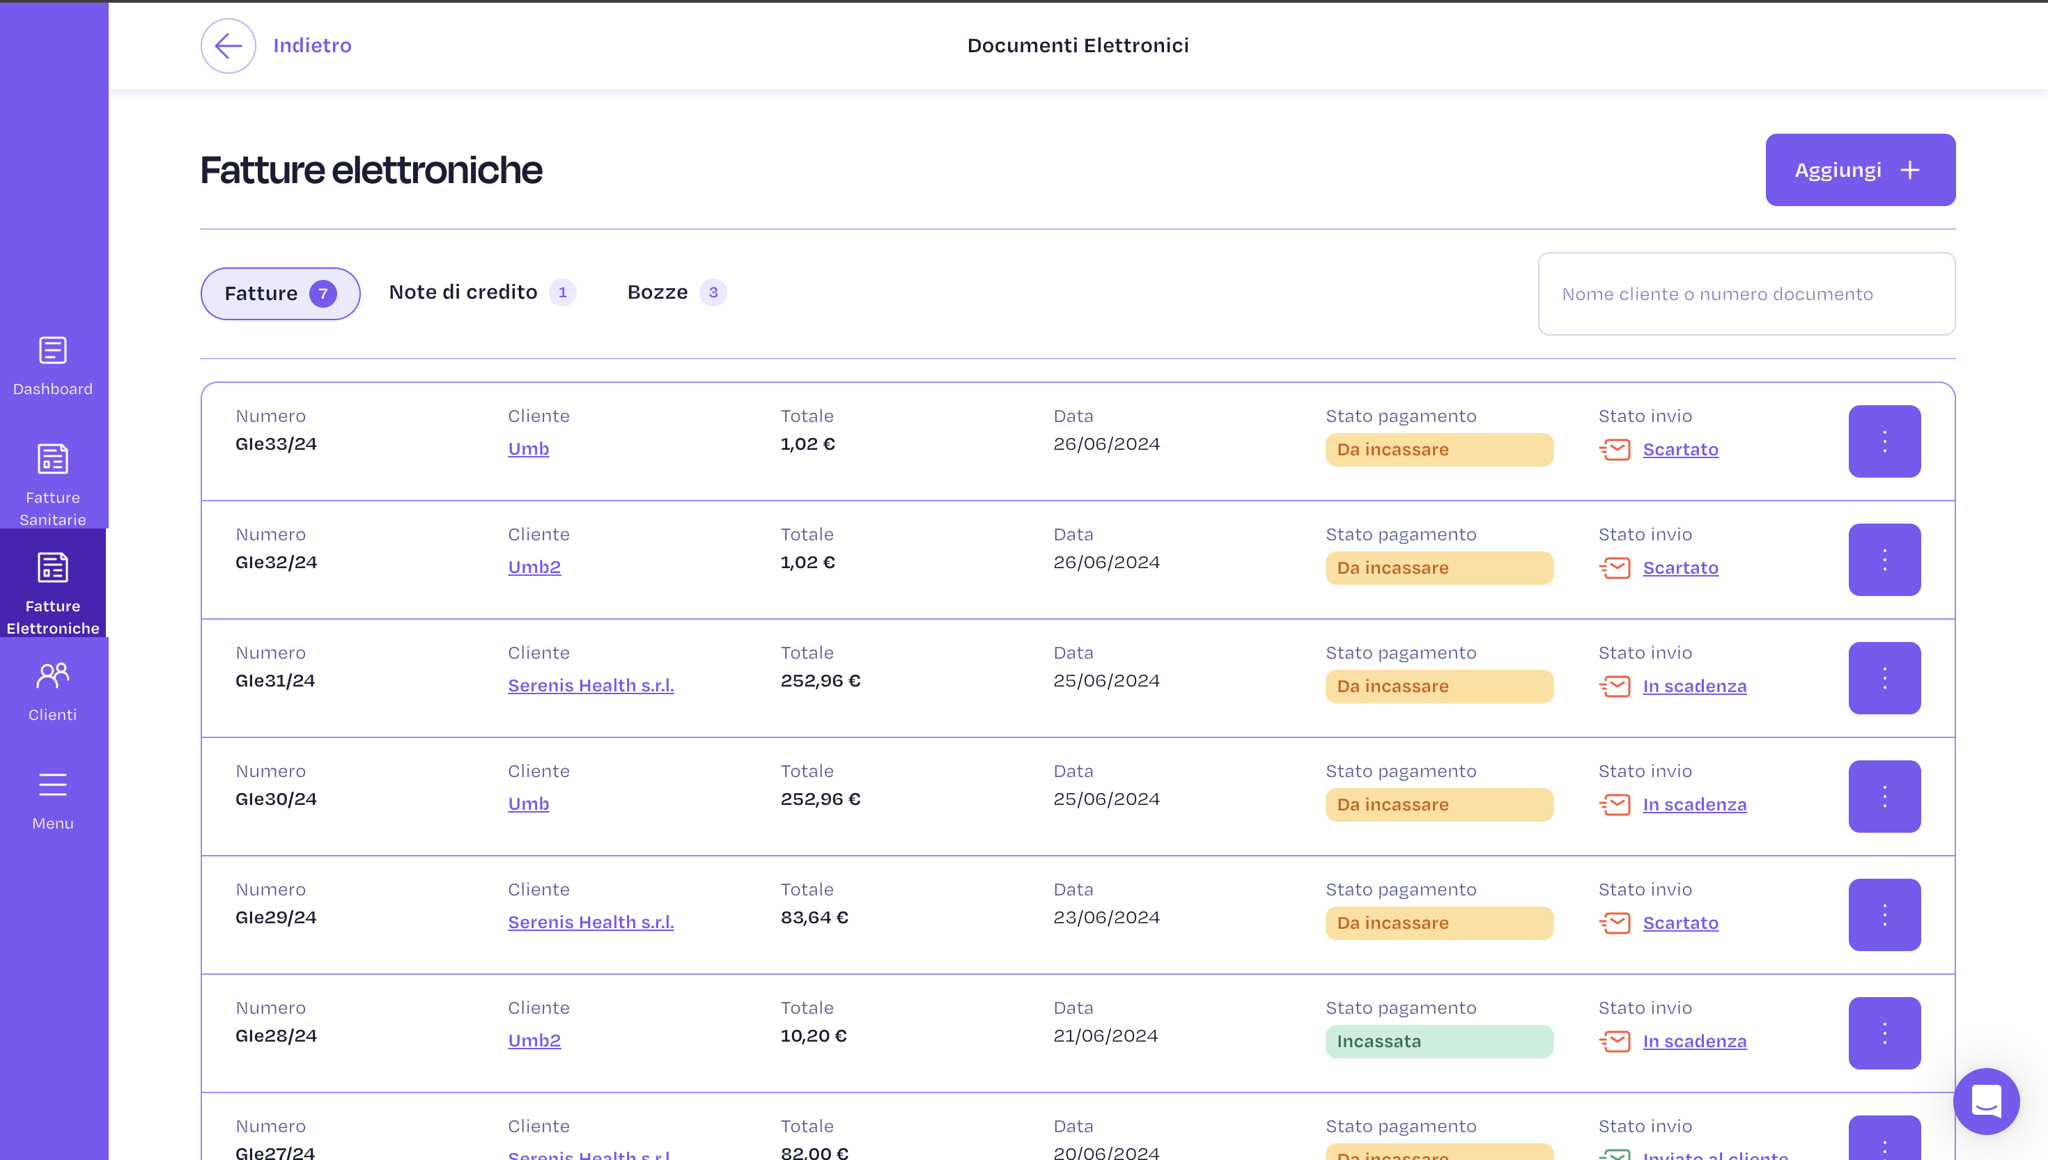
Task: Open client Serenis Health s.r.l. on Gle31/24
Action: pyautogui.click(x=591, y=685)
